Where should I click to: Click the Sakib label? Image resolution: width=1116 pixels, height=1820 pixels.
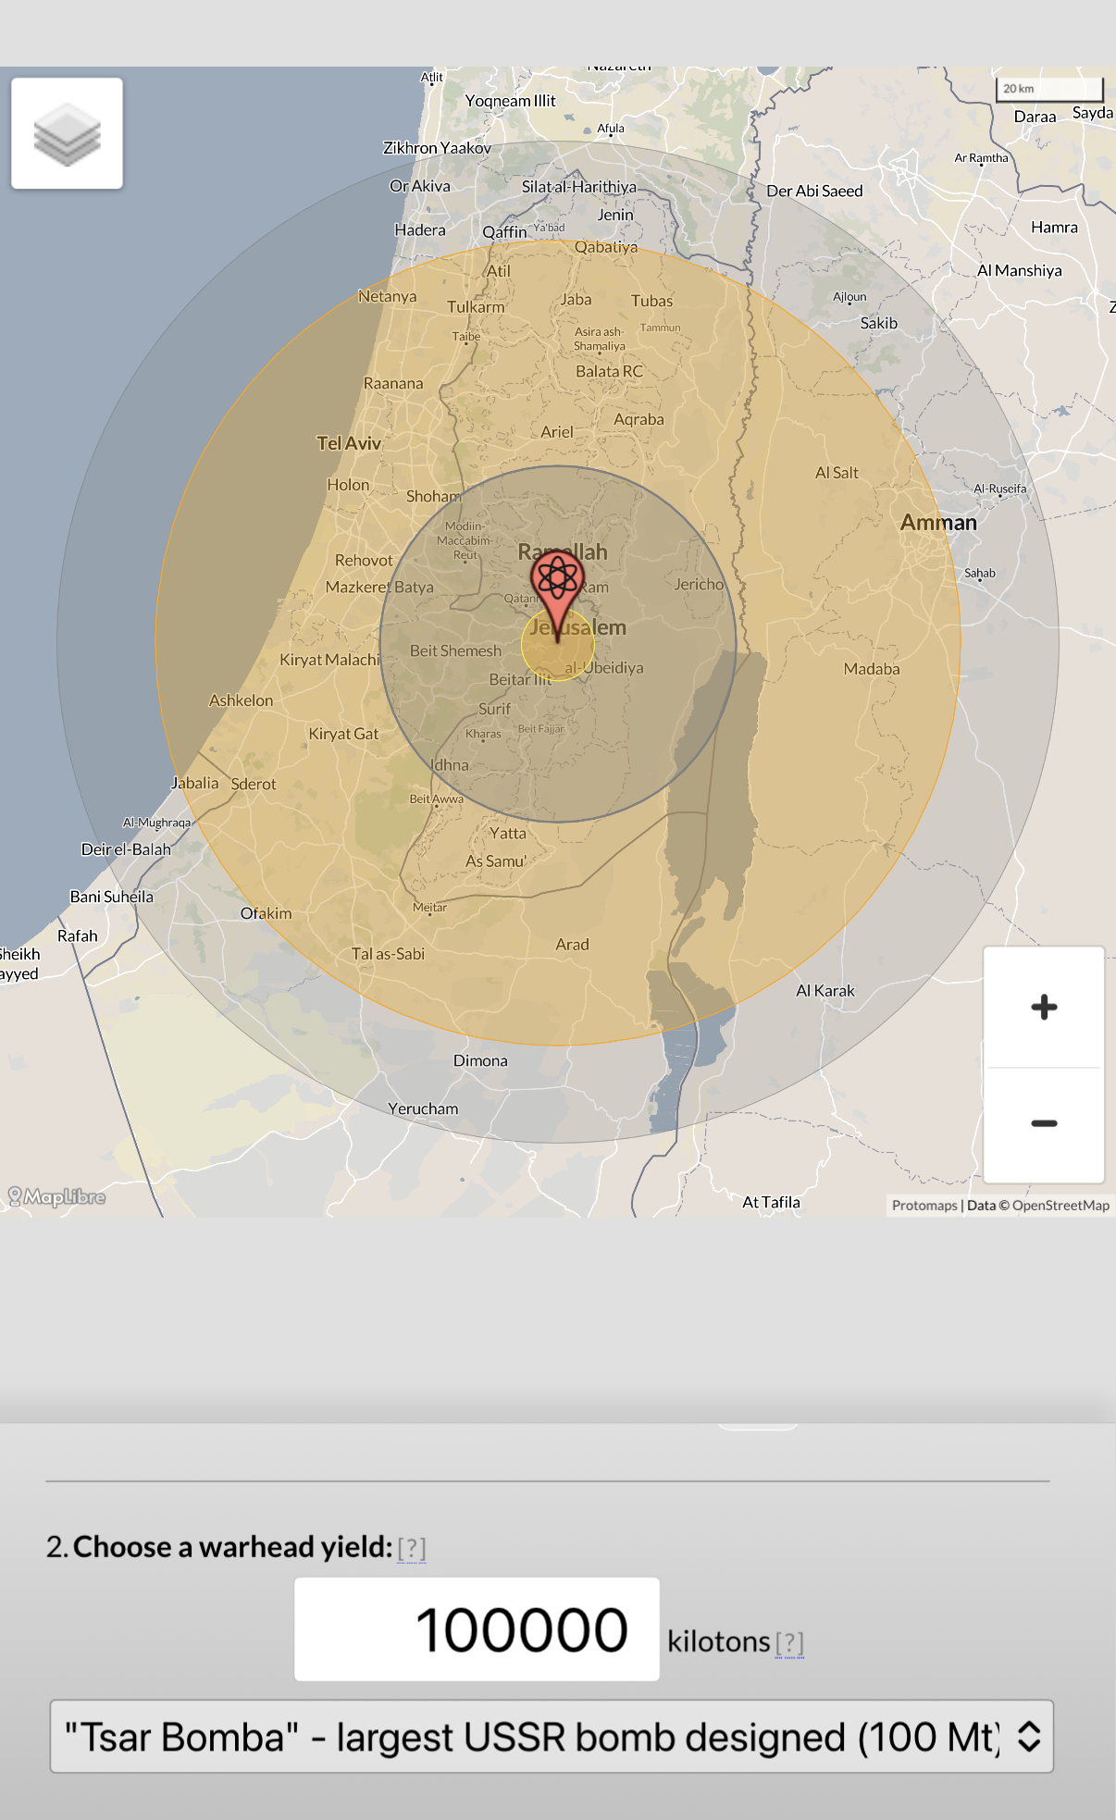(878, 323)
